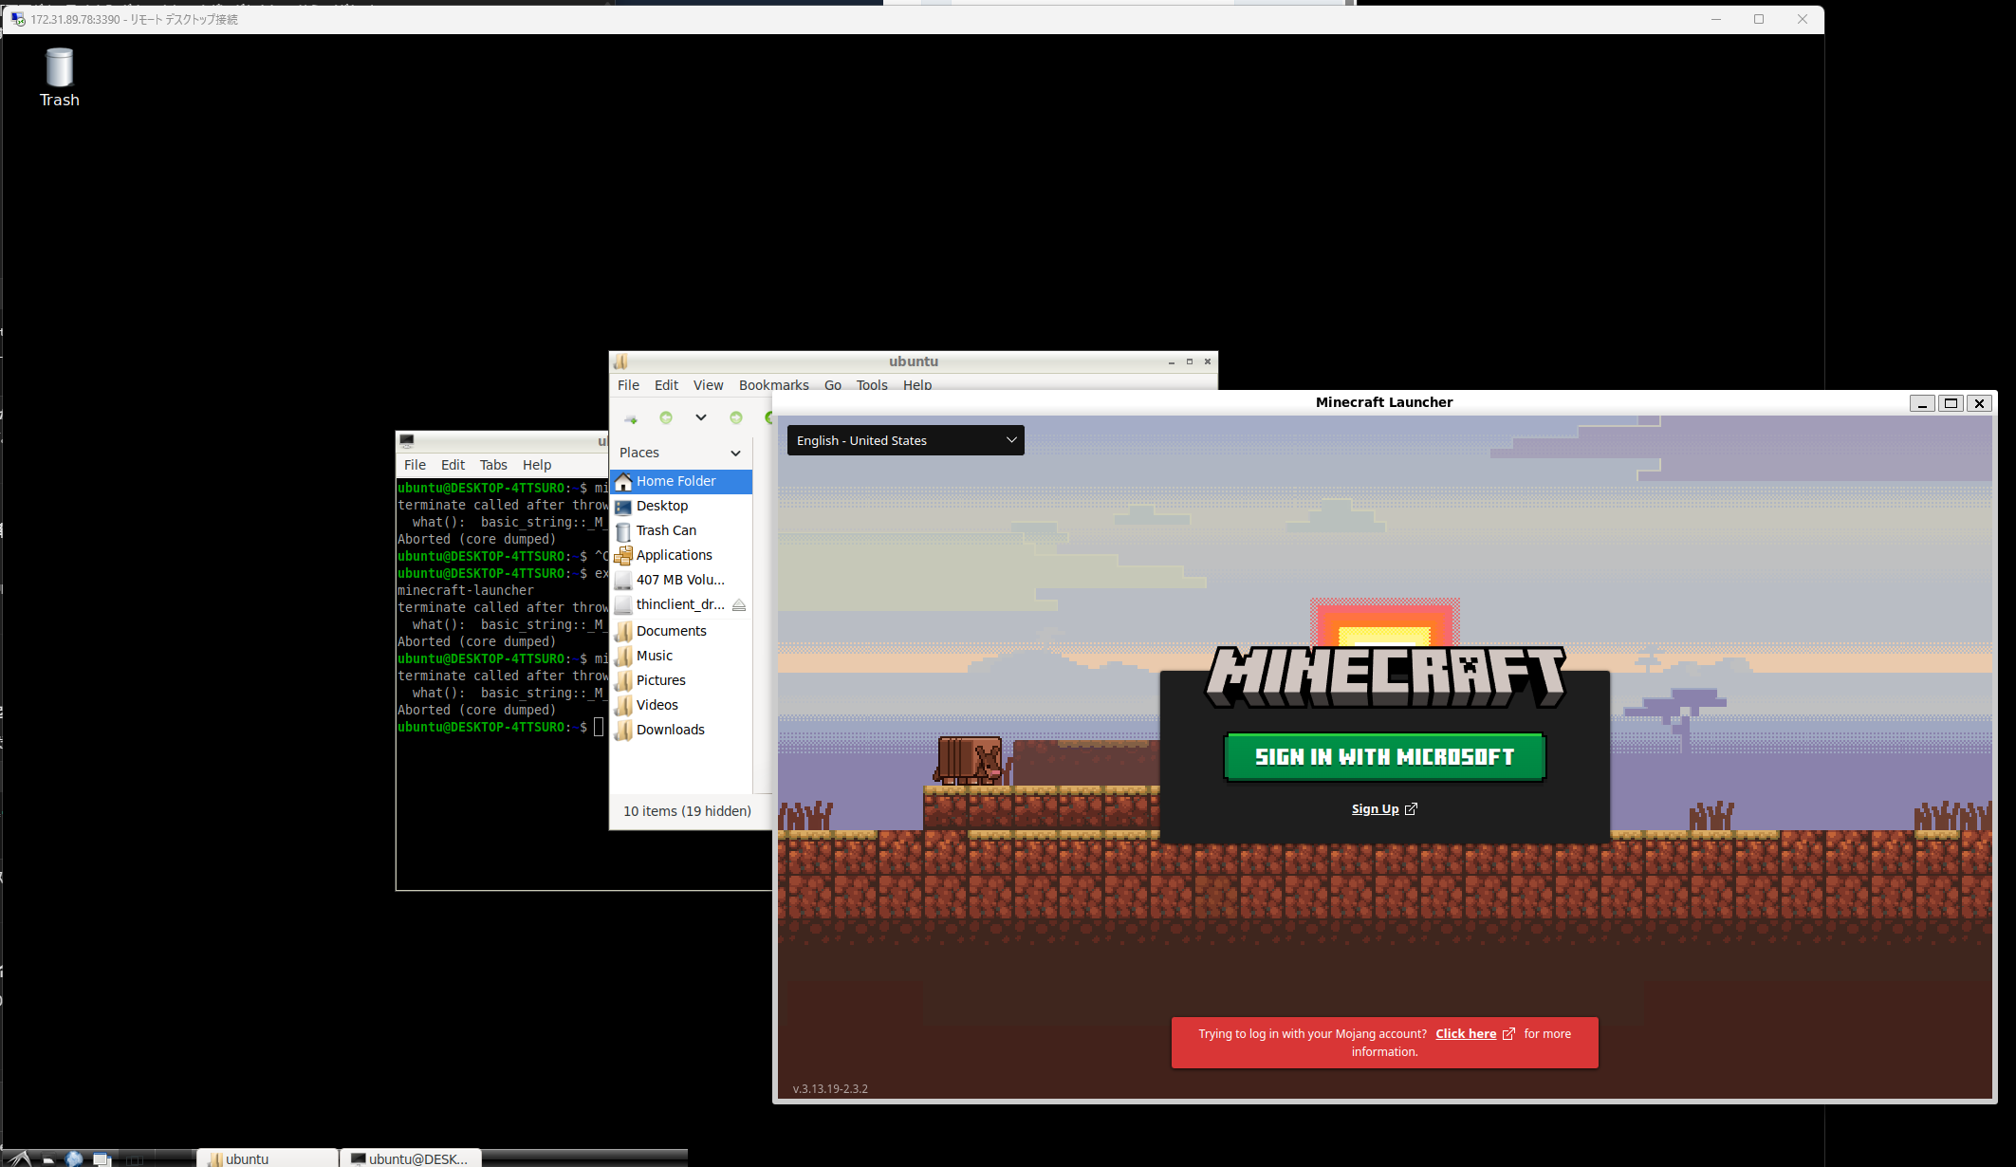Launch web browser globe icon on taskbar
The image size is (2016, 1167).
pyautogui.click(x=74, y=1158)
